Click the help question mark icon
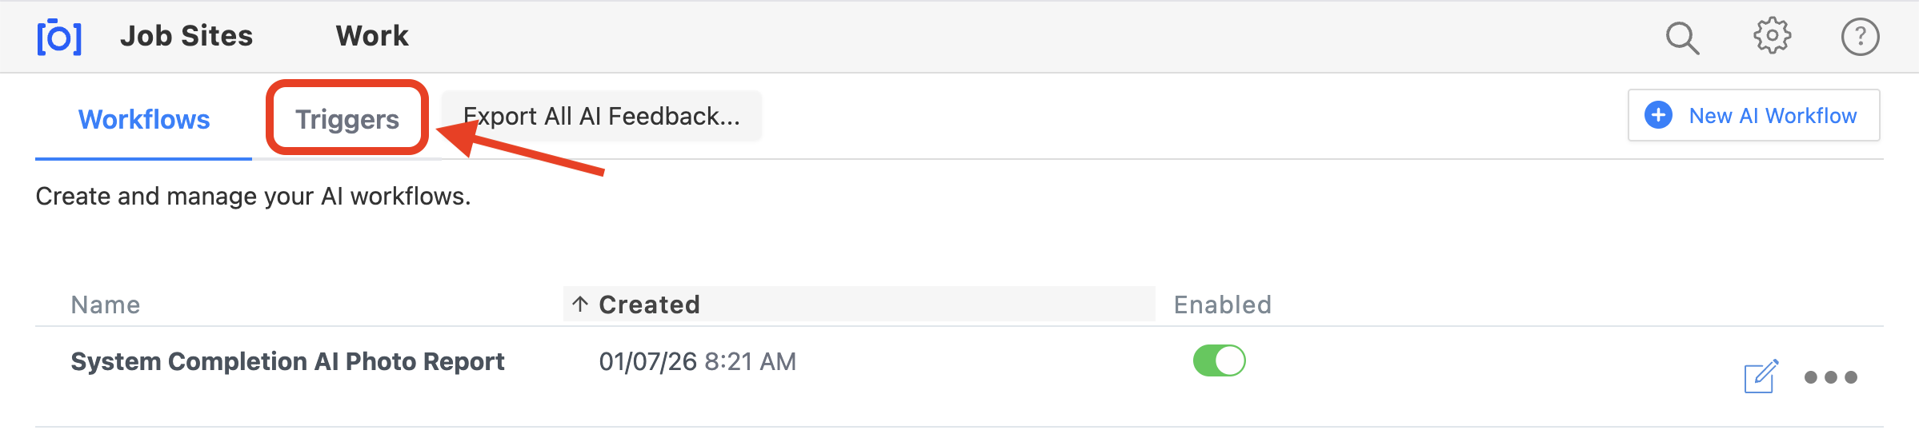Screen dimensions: 1919x438 tap(1860, 37)
